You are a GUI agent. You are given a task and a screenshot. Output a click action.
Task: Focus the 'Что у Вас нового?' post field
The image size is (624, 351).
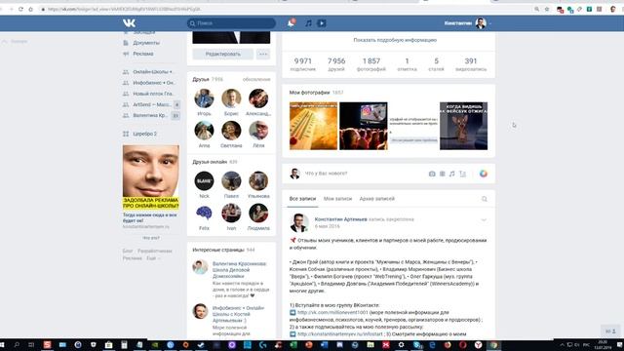pyautogui.click(x=326, y=174)
